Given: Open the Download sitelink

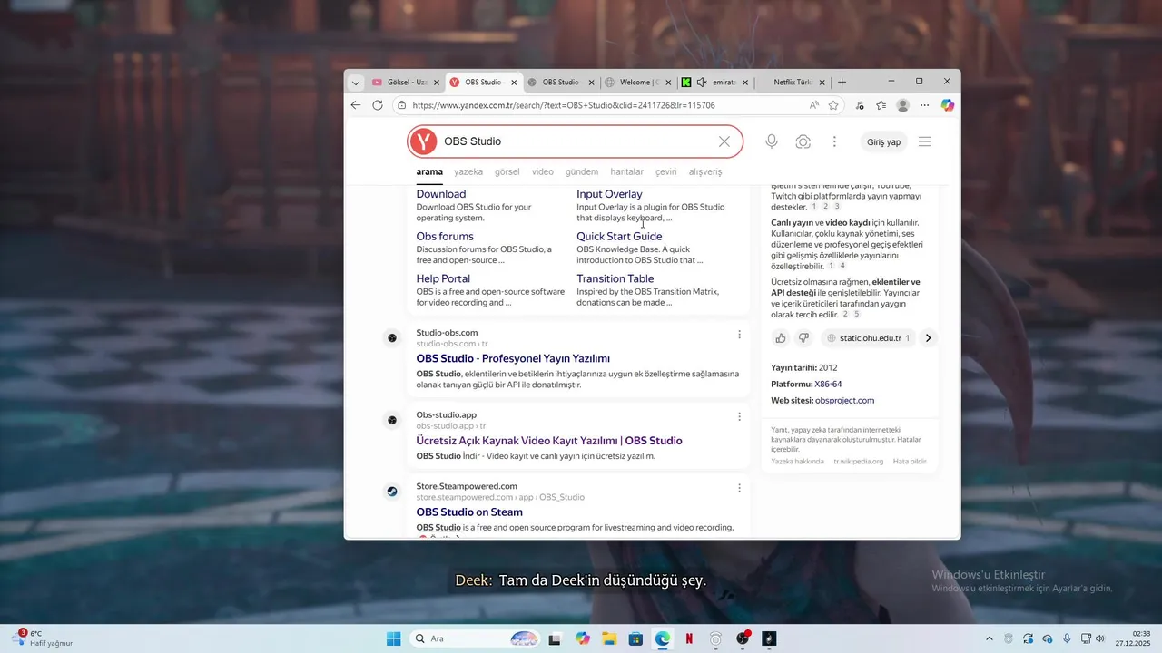Looking at the screenshot, I should click(x=441, y=194).
